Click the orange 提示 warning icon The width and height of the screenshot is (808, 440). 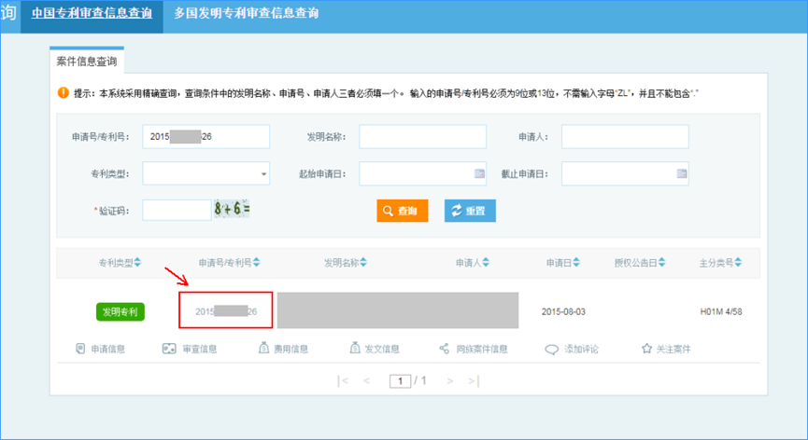pos(64,92)
